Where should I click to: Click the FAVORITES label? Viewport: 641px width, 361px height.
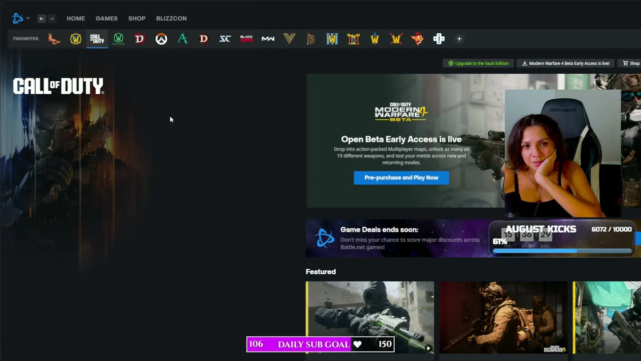(26, 39)
